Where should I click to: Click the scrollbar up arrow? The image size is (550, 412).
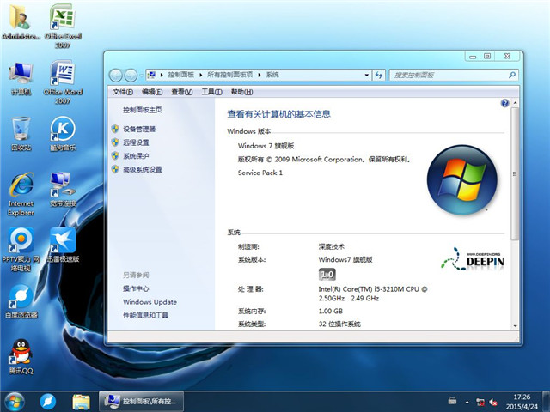pyautogui.click(x=515, y=103)
